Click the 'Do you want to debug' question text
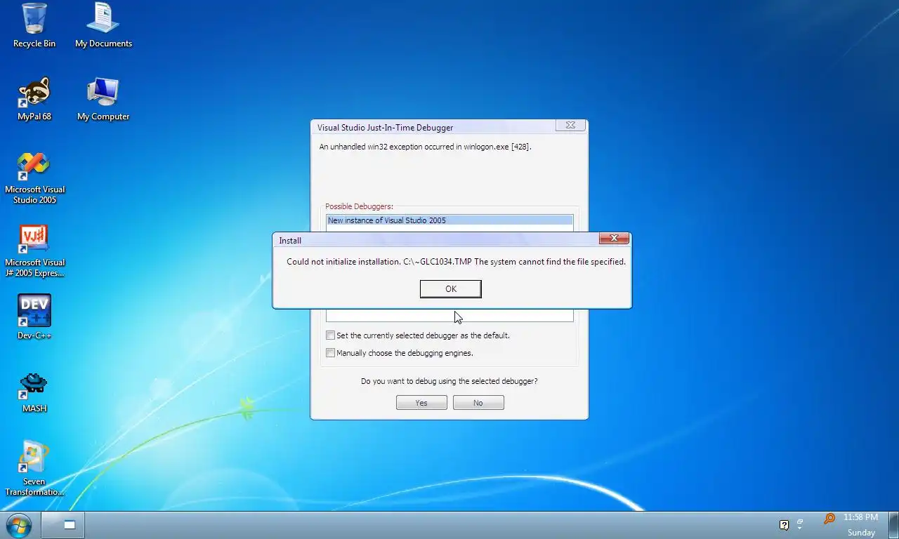 (x=449, y=381)
